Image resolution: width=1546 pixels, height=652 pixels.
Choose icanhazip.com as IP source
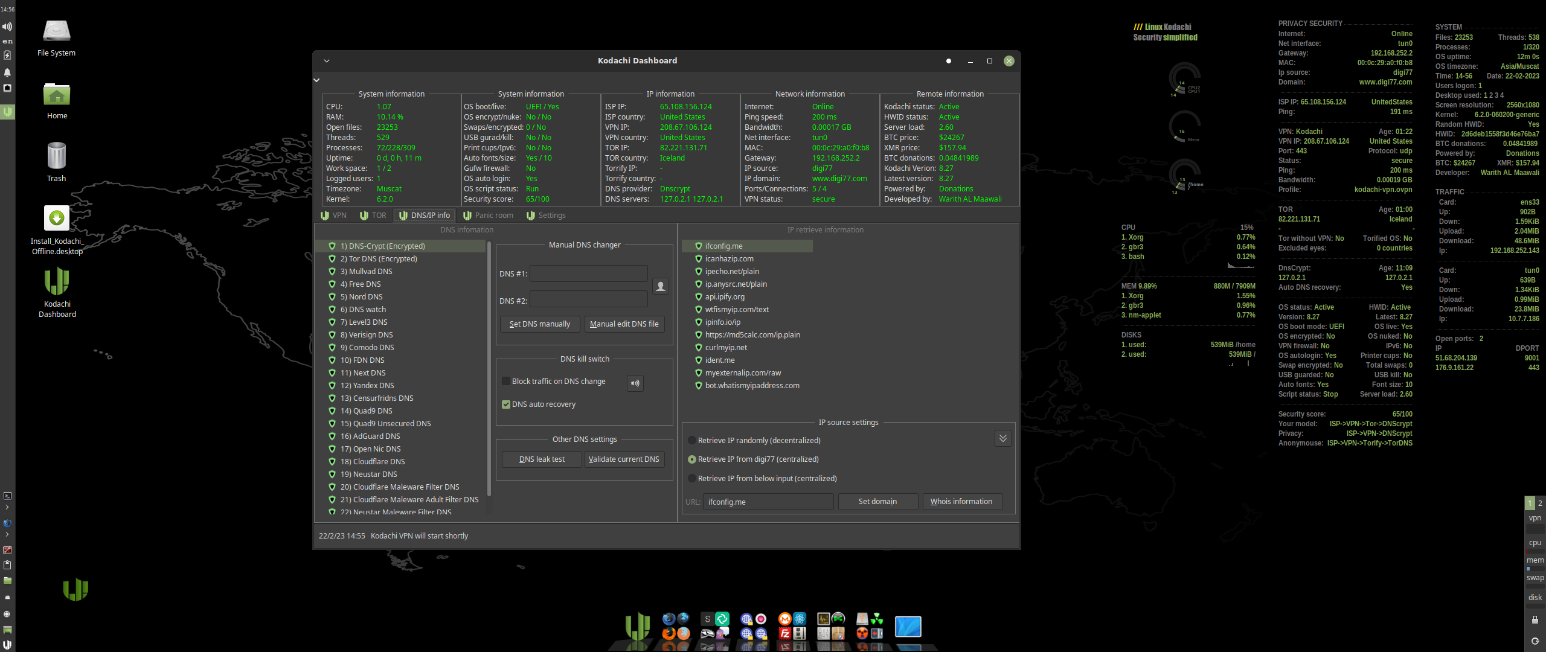coord(747,259)
